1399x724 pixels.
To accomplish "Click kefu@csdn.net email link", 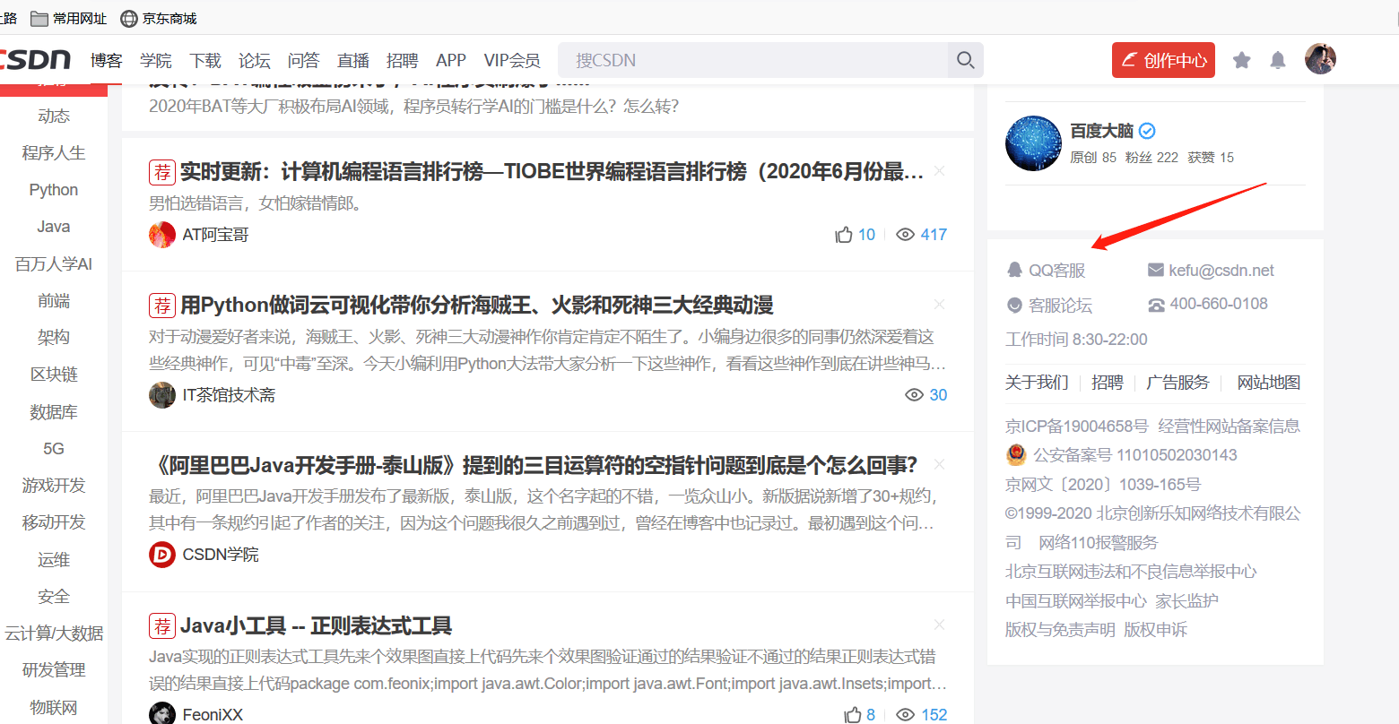I will coord(1221,270).
